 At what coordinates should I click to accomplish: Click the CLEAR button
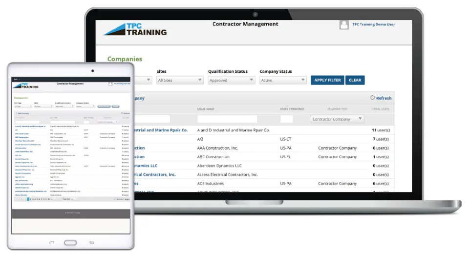(x=355, y=80)
